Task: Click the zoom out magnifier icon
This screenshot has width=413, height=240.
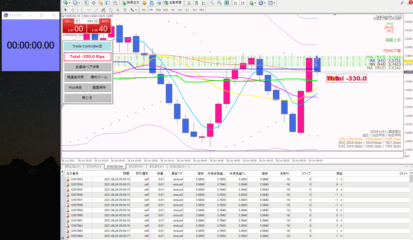Action: 219,3
